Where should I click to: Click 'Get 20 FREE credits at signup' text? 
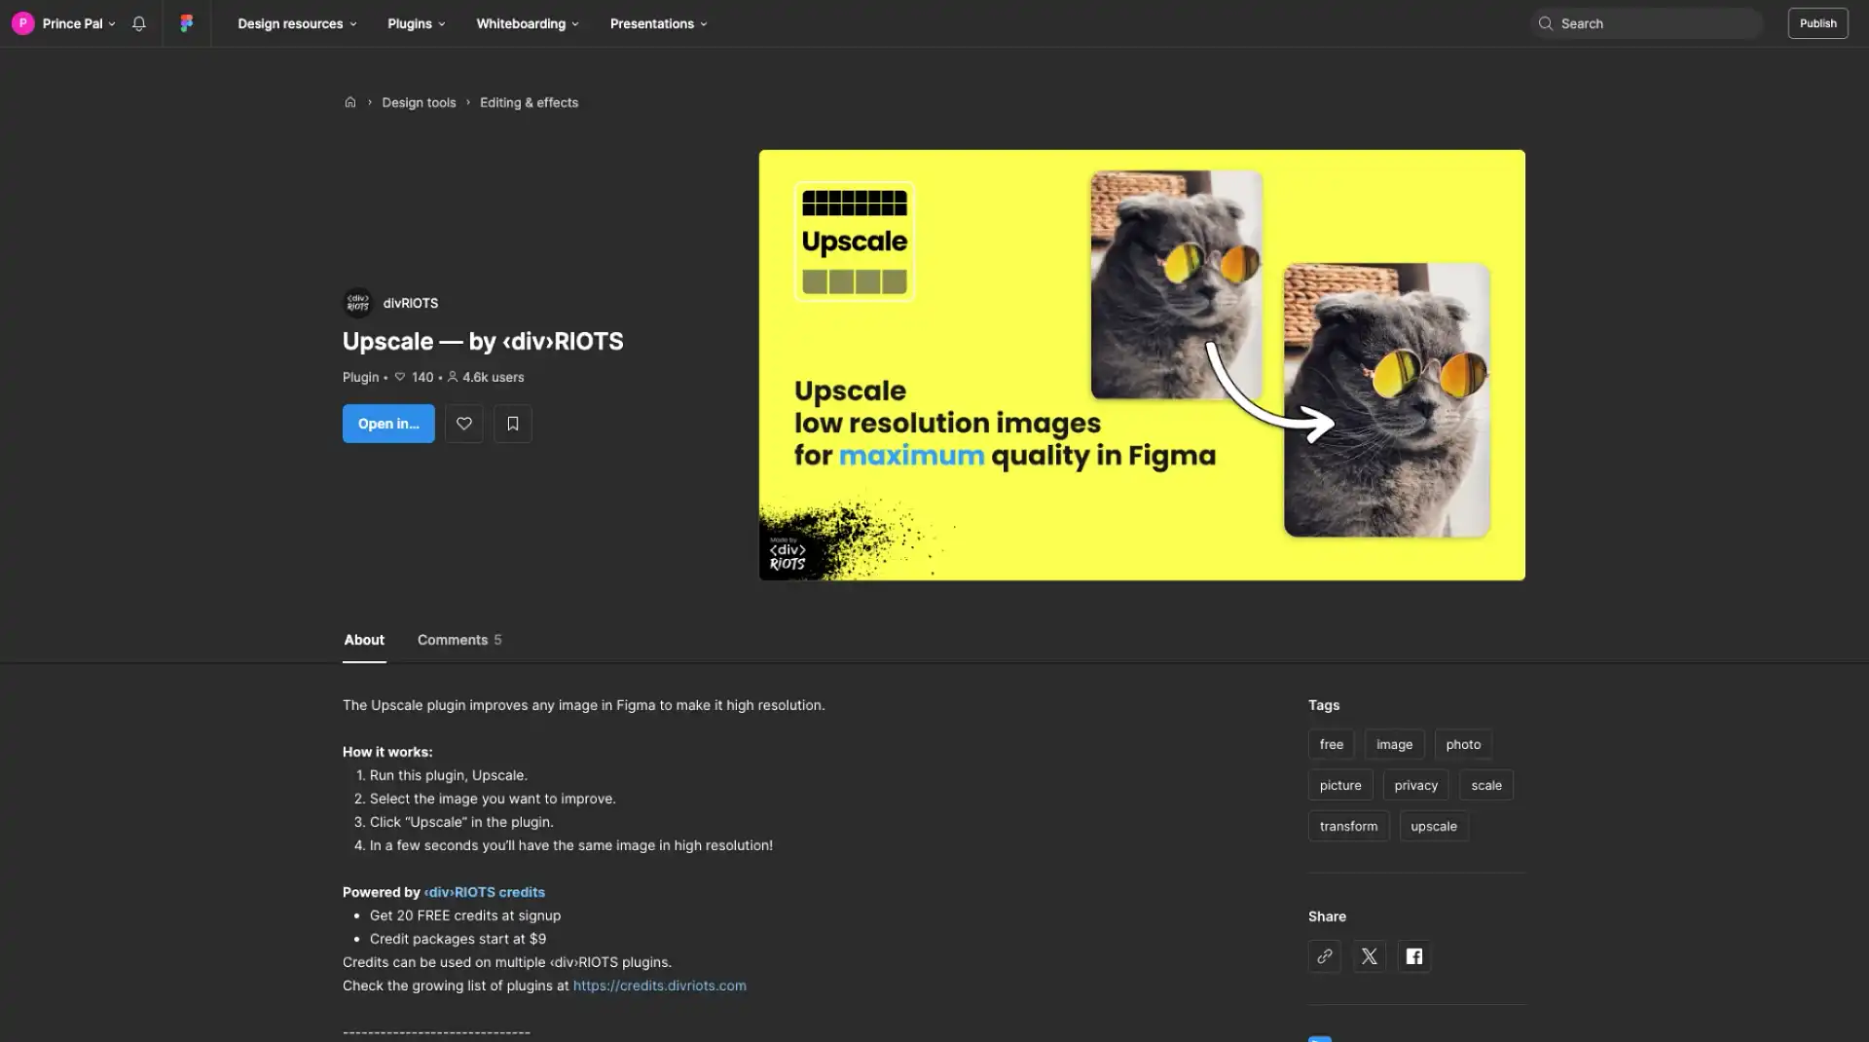click(x=465, y=915)
